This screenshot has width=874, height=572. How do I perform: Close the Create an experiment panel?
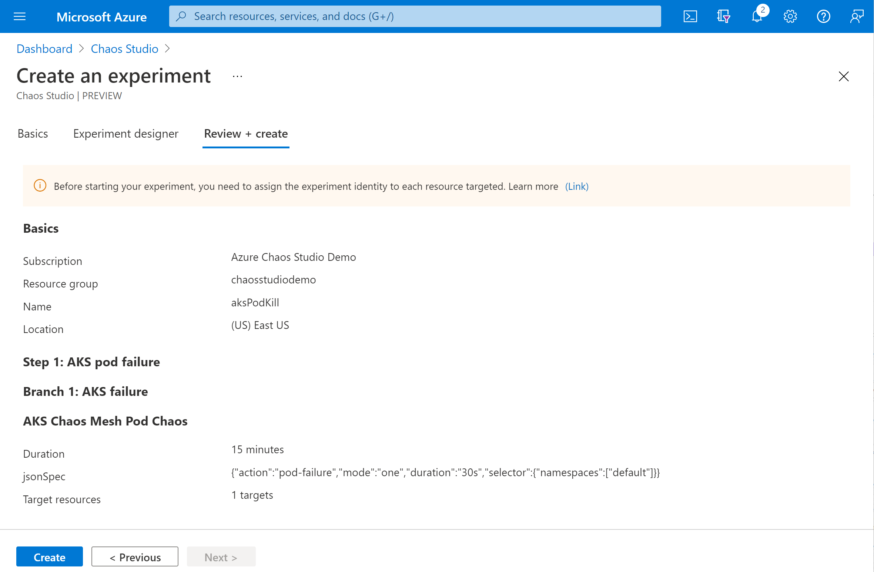tap(843, 76)
